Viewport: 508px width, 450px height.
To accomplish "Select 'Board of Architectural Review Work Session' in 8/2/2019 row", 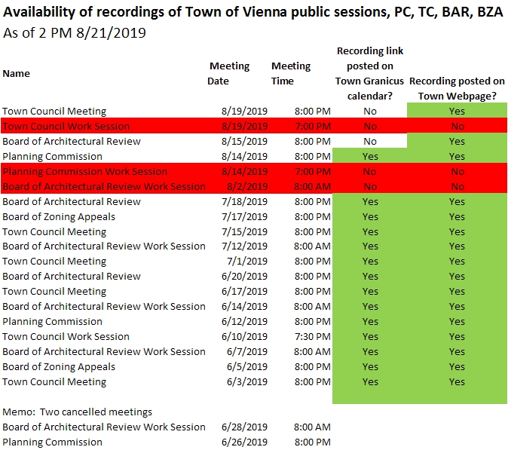I will click(x=104, y=187).
